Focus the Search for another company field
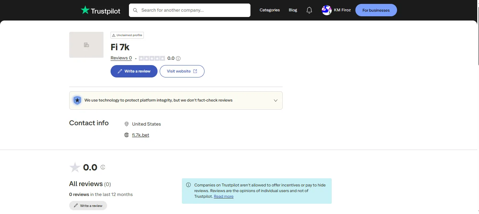This screenshot has height=214, width=479. point(190,10)
